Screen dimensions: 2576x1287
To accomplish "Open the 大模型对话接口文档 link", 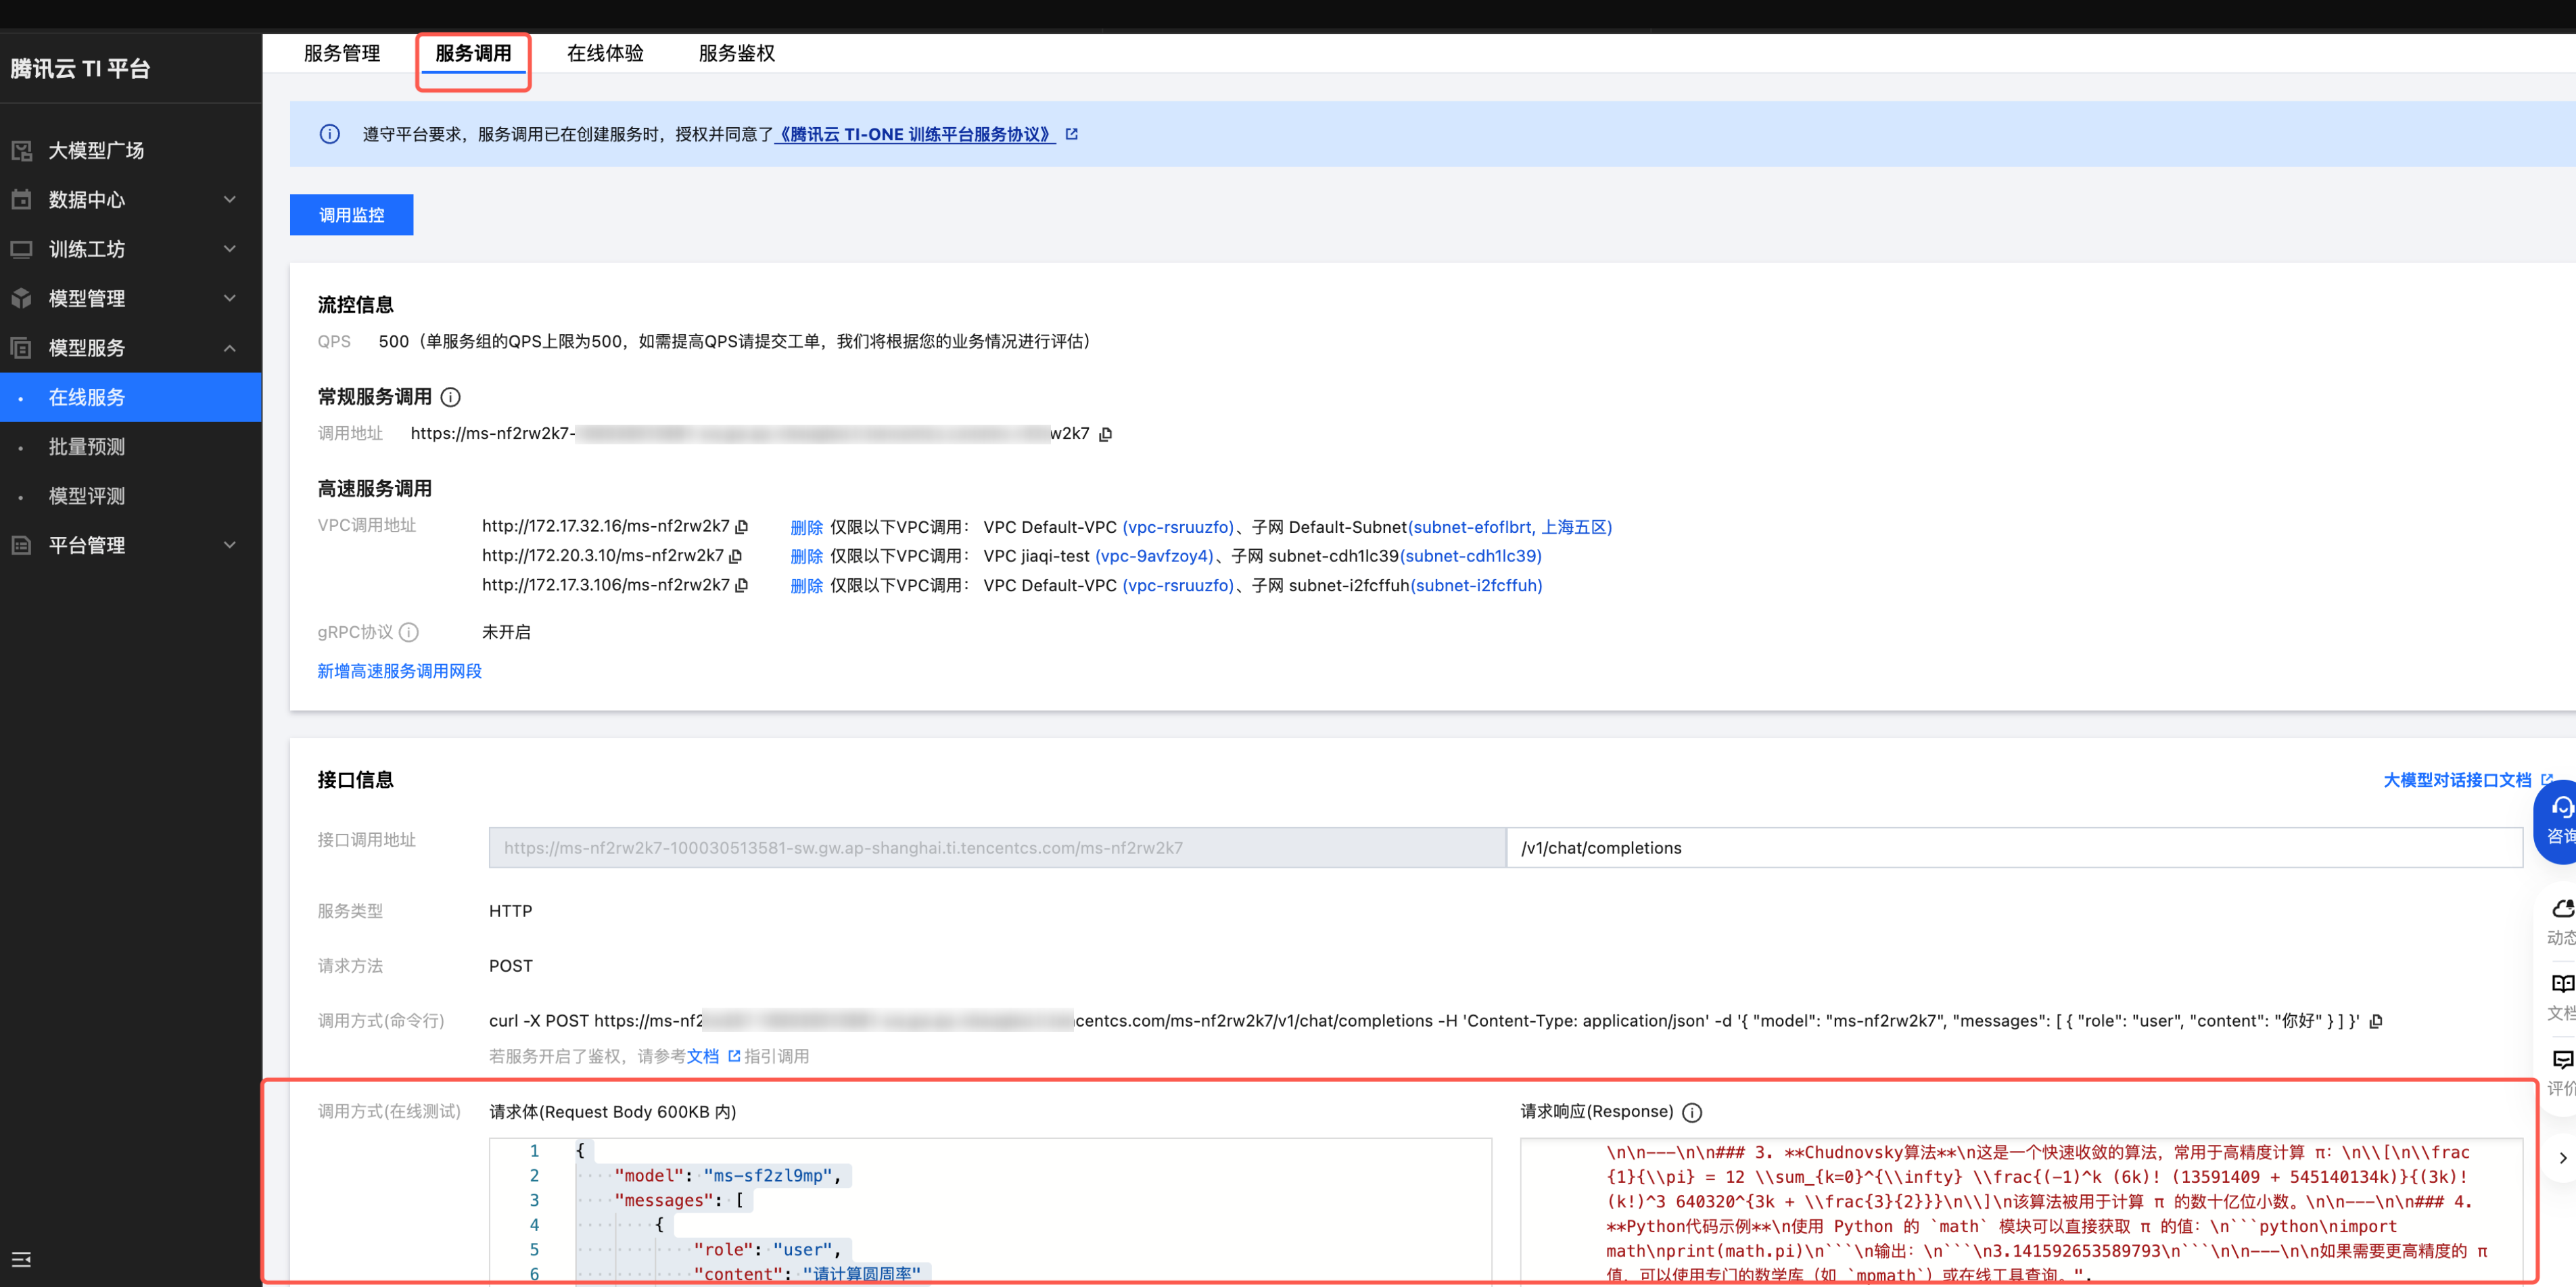I will coord(2458,780).
